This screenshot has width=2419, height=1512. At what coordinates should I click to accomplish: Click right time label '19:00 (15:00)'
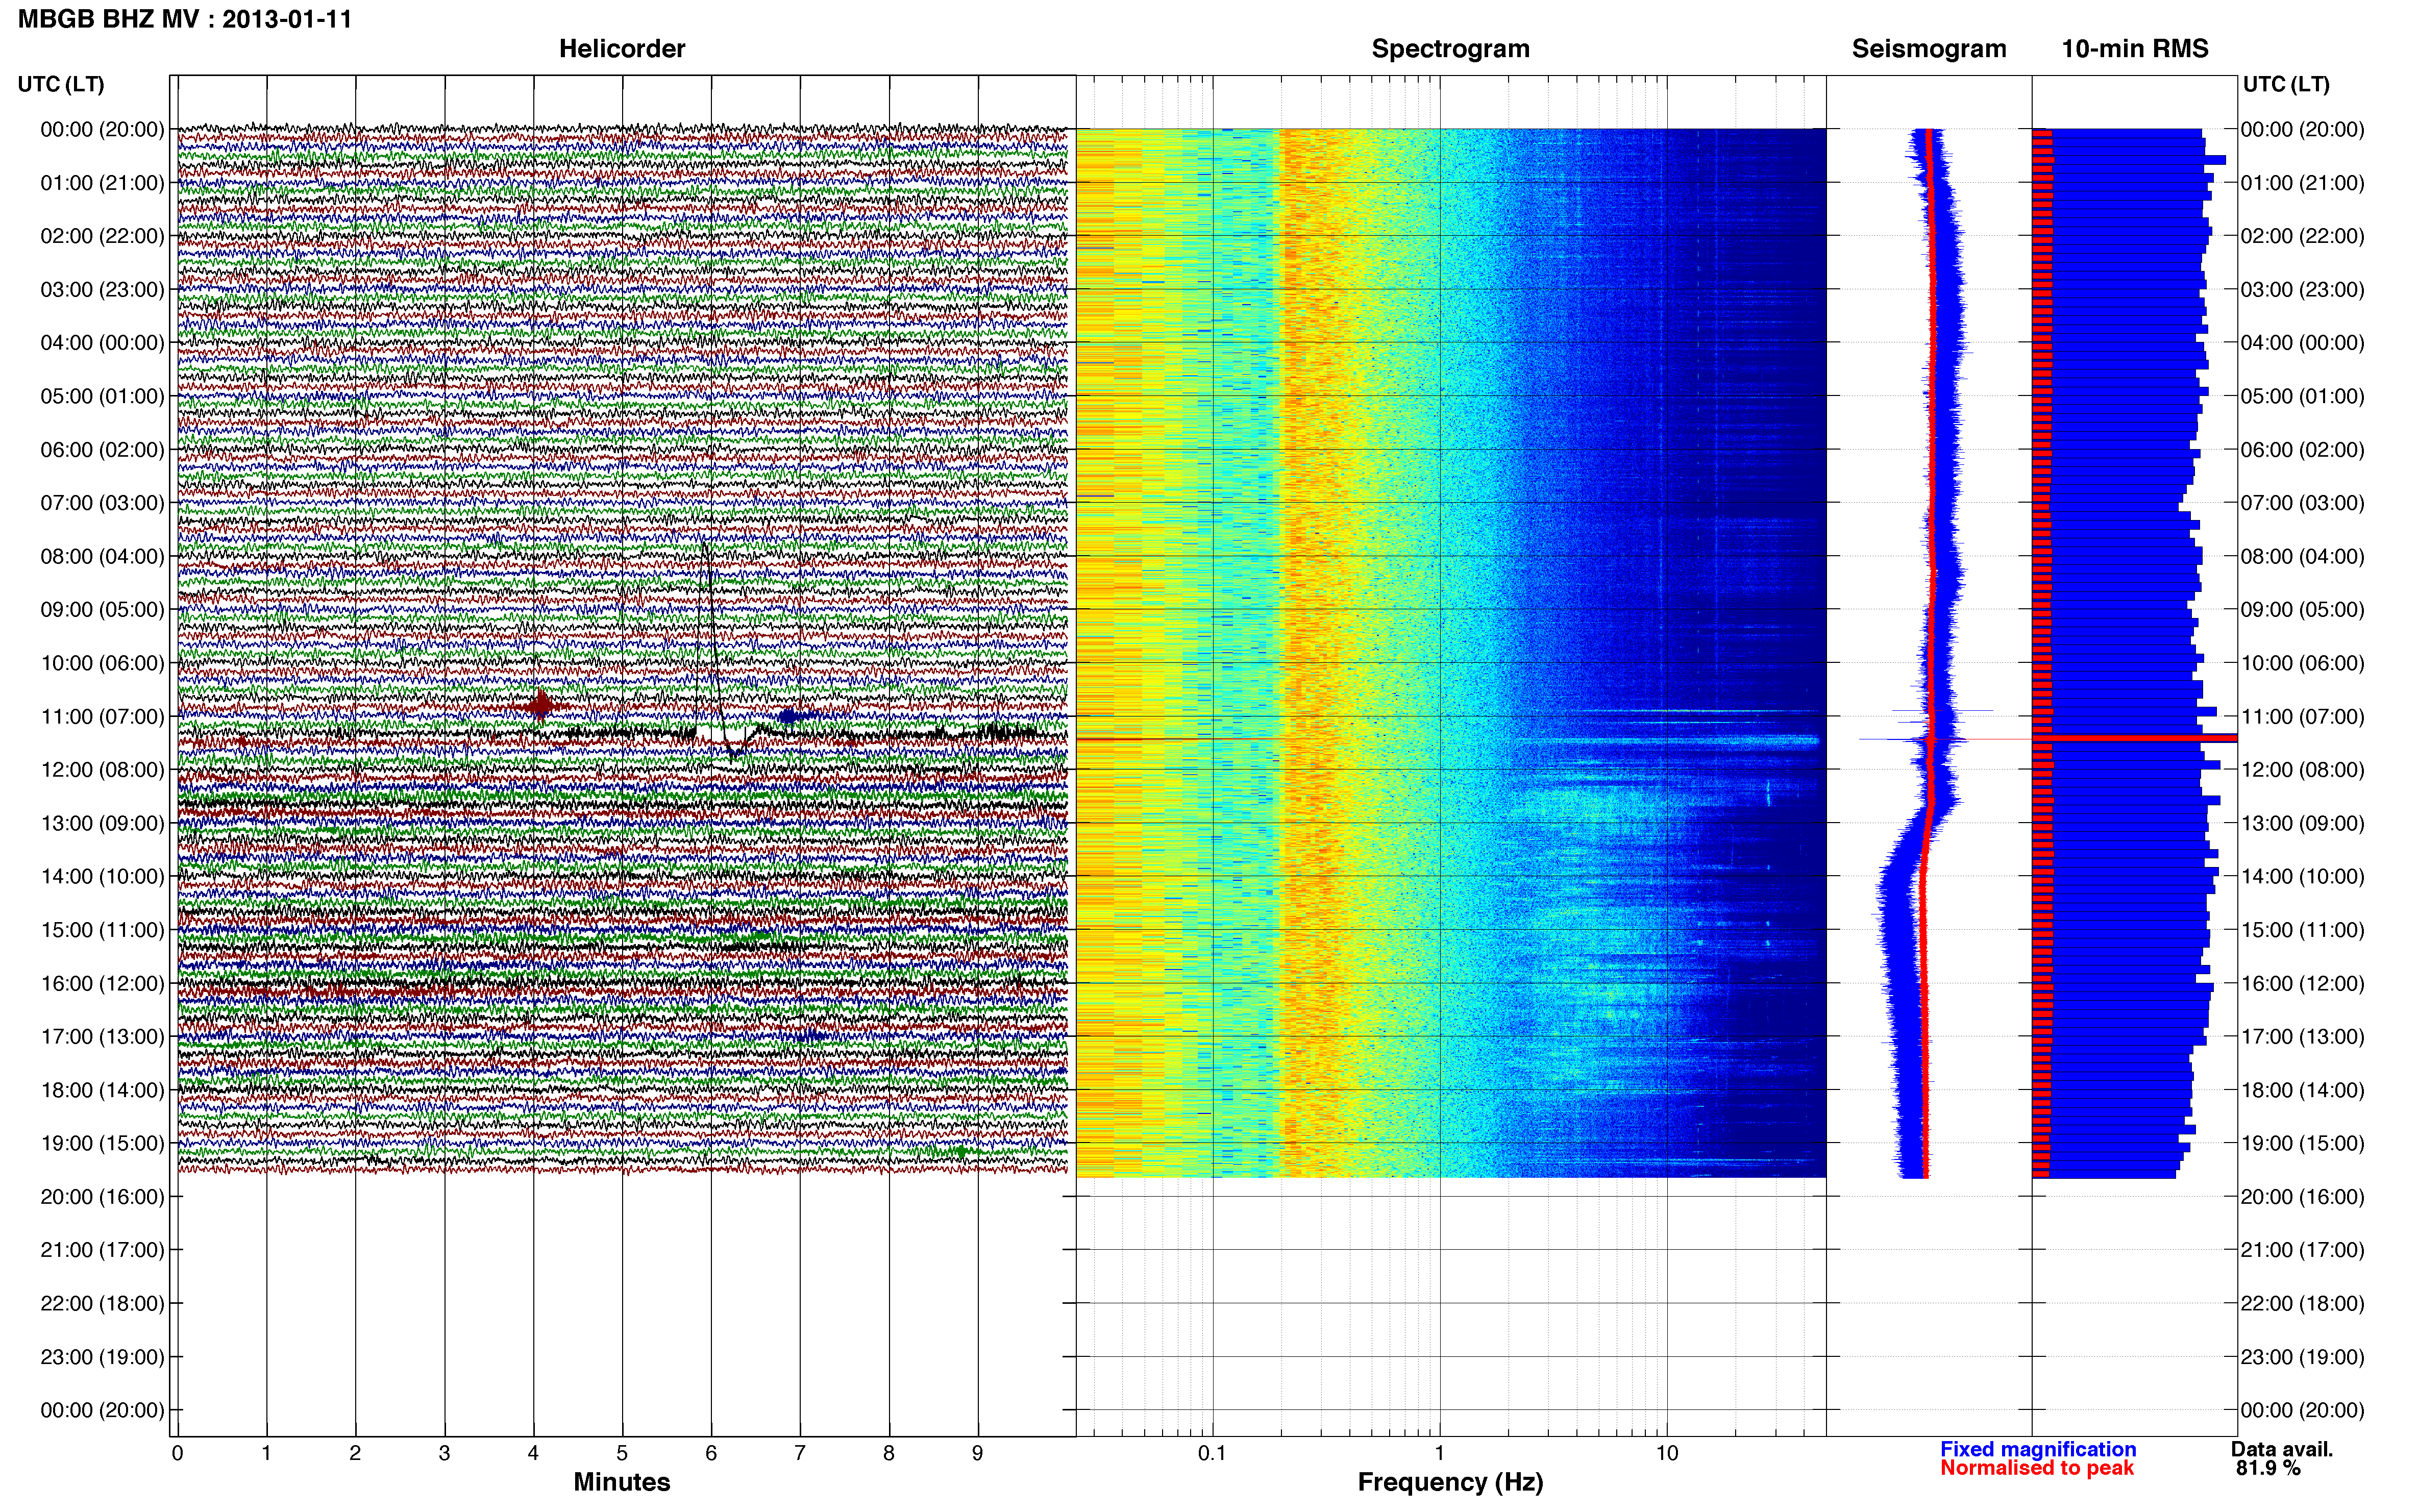coord(2302,1143)
